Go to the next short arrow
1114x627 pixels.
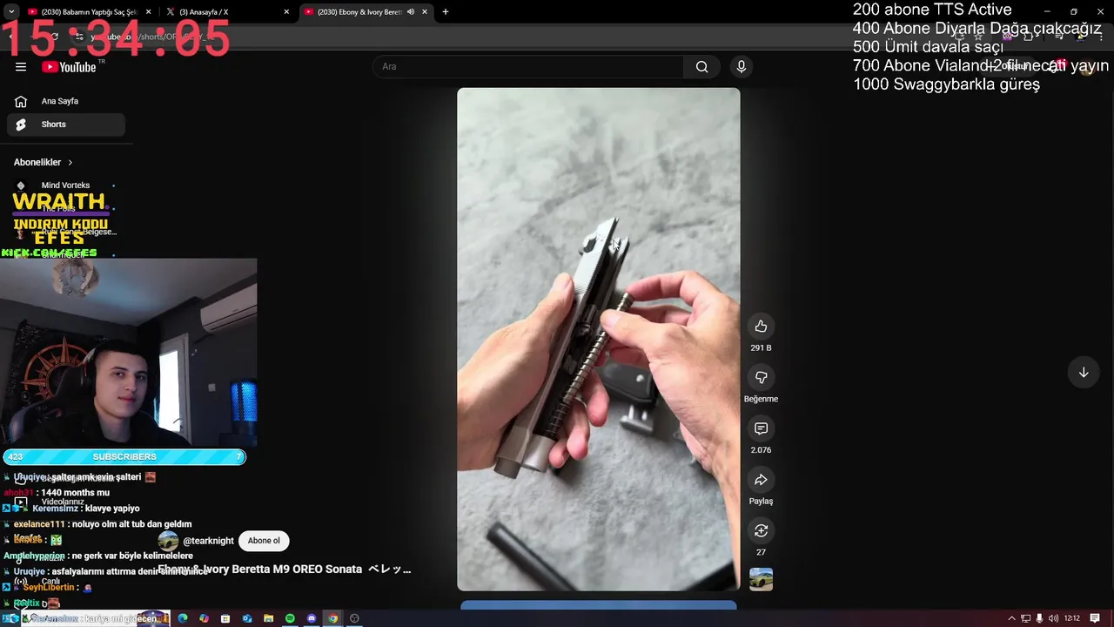pyautogui.click(x=1084, y=373)
